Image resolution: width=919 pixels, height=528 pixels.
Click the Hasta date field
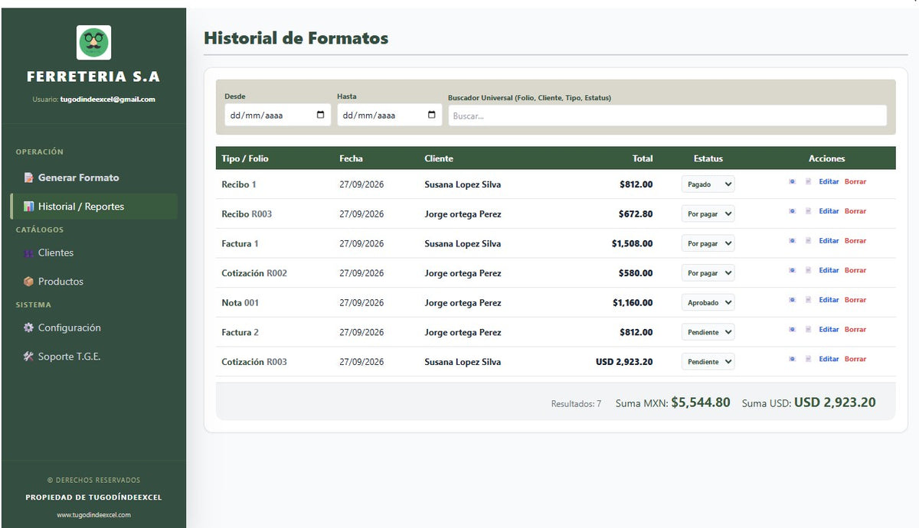click(389, 115)
